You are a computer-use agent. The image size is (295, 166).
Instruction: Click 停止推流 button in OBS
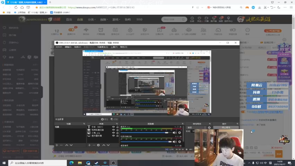(x=226, y=127)
